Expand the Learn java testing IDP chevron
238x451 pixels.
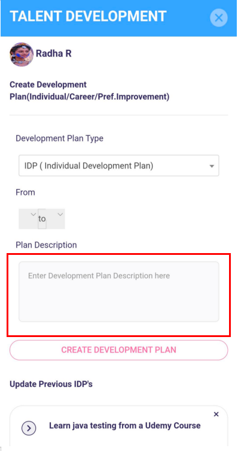click(x=29, y=428)
